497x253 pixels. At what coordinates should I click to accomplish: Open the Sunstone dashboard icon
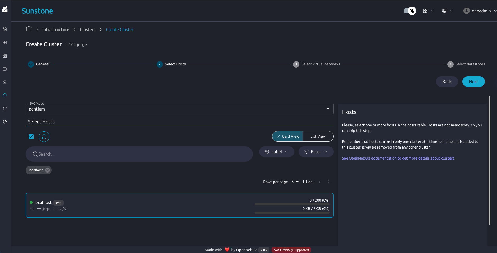(4, 29)
